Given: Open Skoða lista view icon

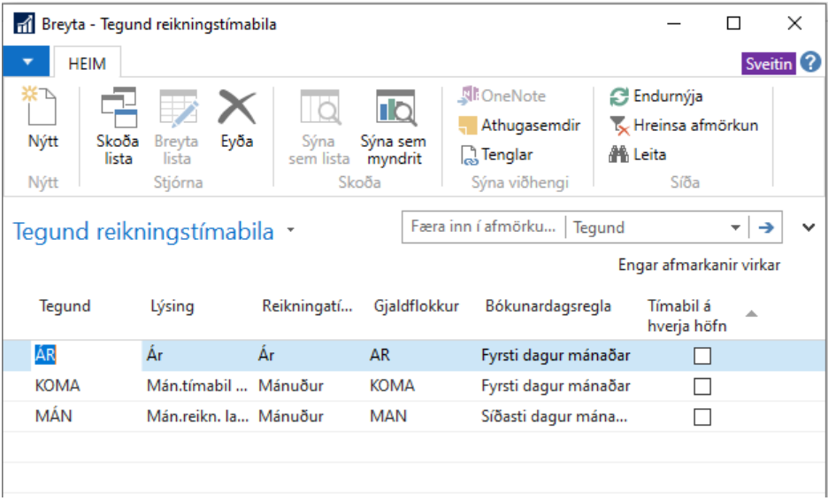Looking at the screenshot, I should pos(118,112).
